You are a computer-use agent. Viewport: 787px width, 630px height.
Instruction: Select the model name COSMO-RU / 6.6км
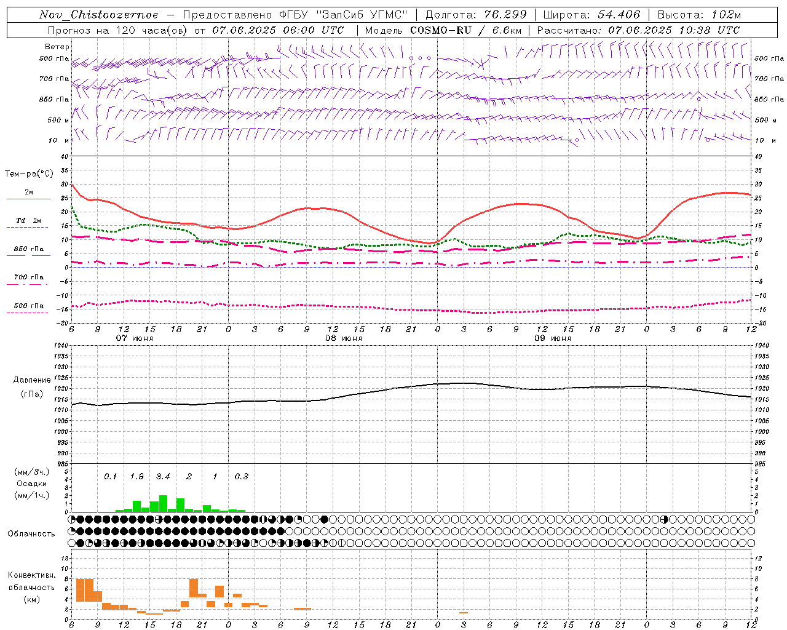click(465, 30)
